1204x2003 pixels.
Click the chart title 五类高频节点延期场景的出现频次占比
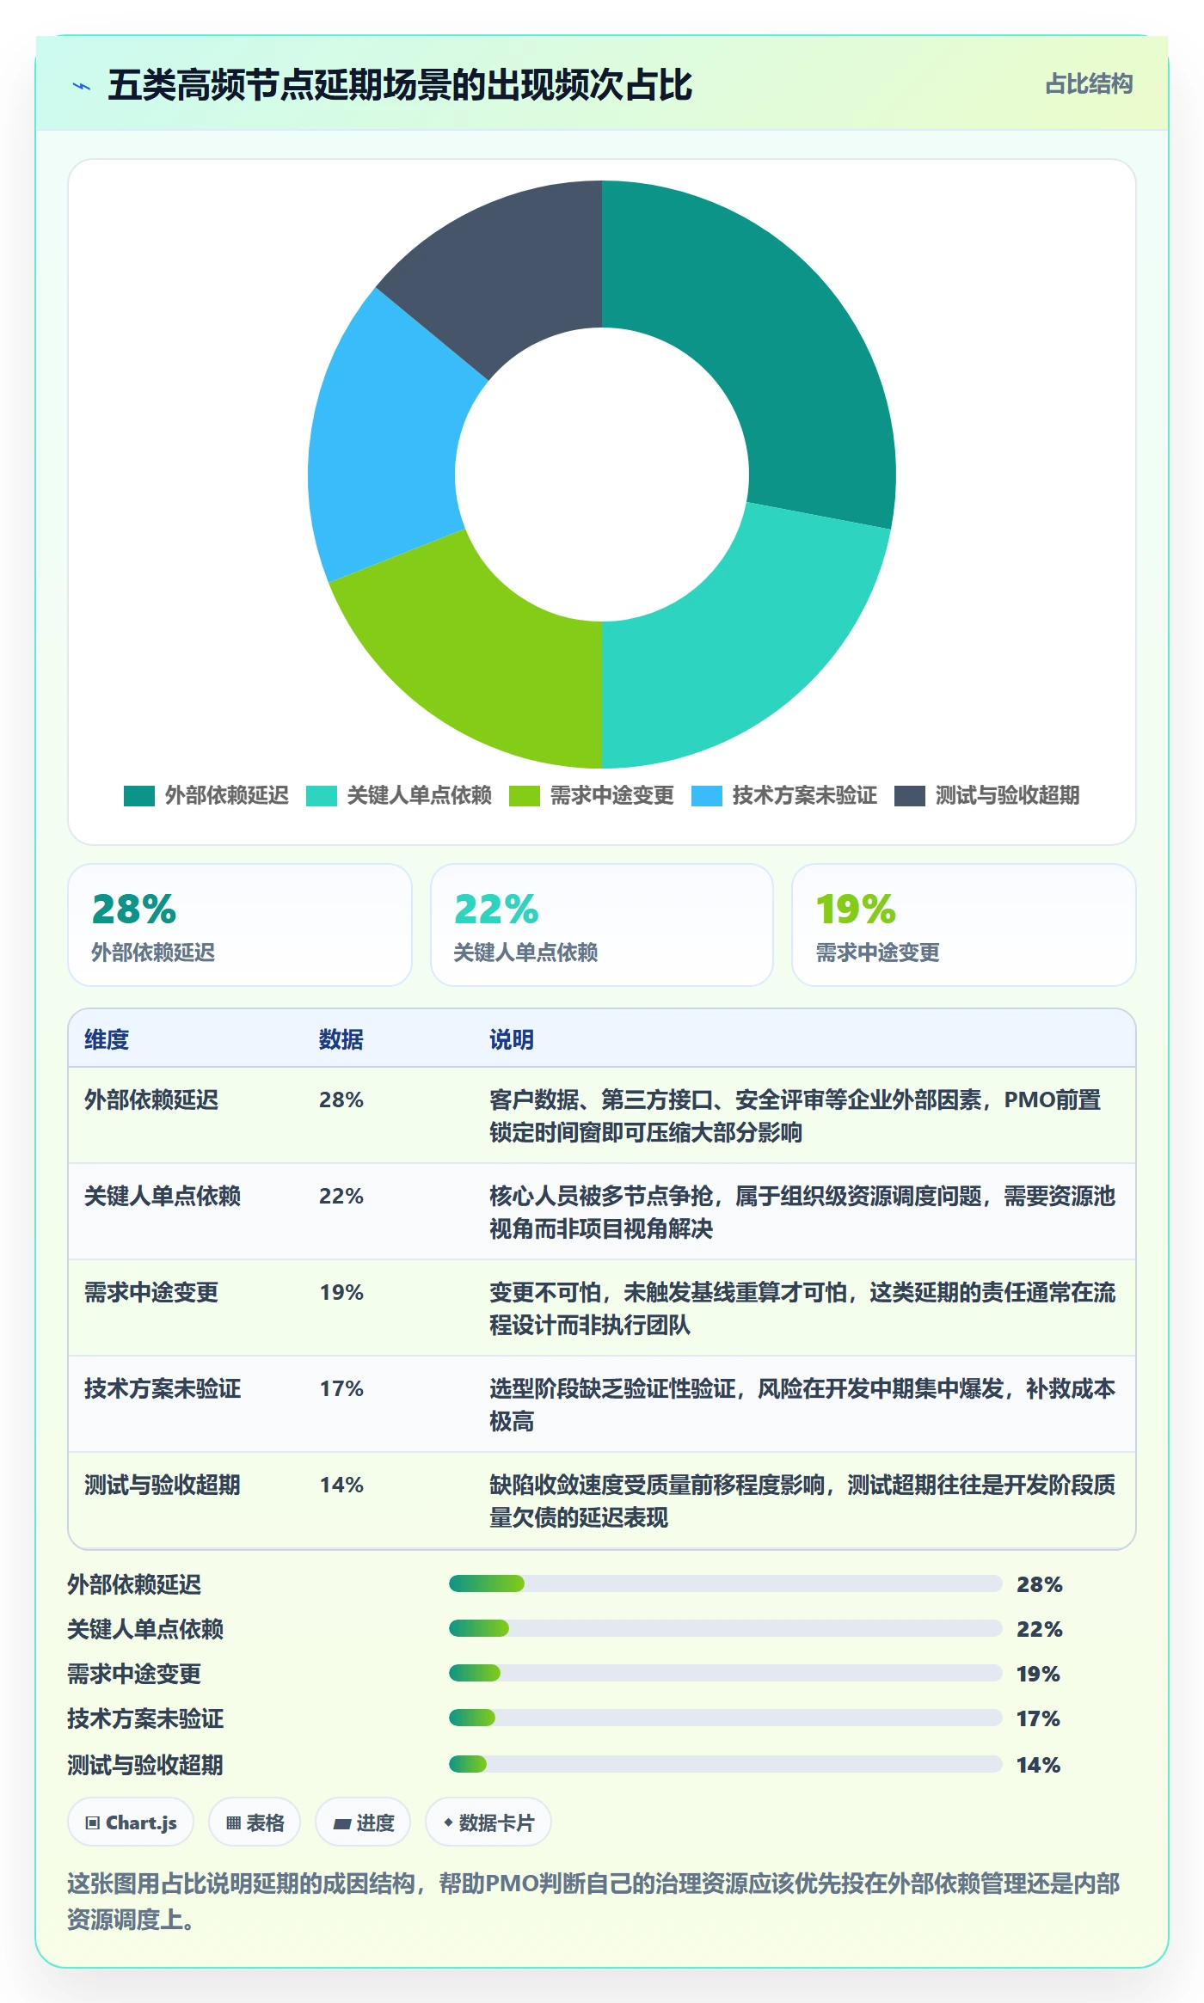tap(400, 85)
